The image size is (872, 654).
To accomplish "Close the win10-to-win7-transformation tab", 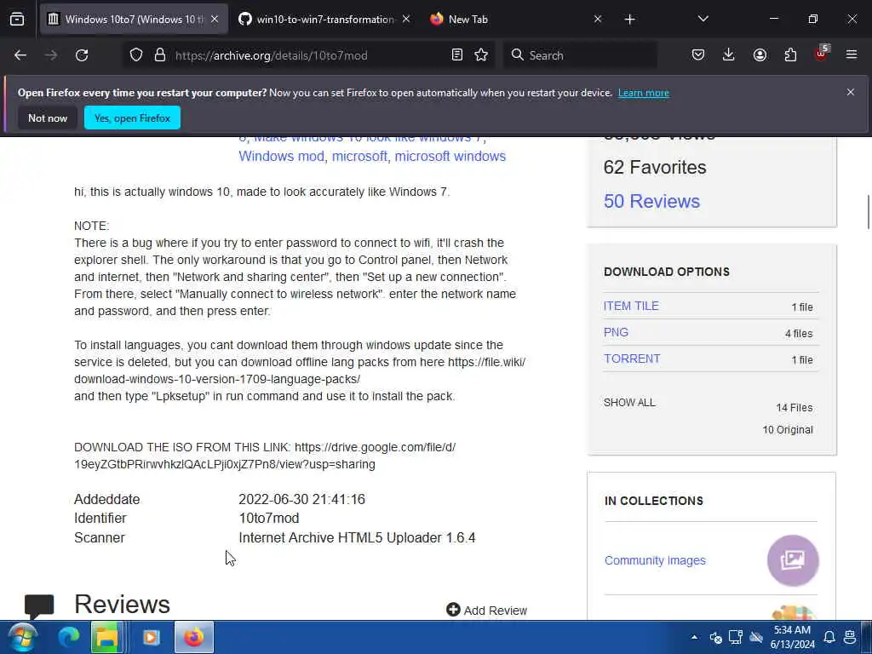I will pyautogui.click(x=406, y=20).
